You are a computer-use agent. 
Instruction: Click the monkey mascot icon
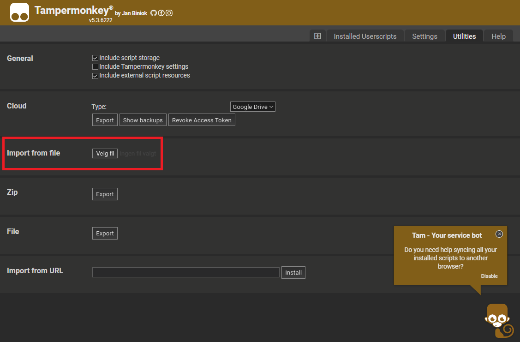[498, 321]
